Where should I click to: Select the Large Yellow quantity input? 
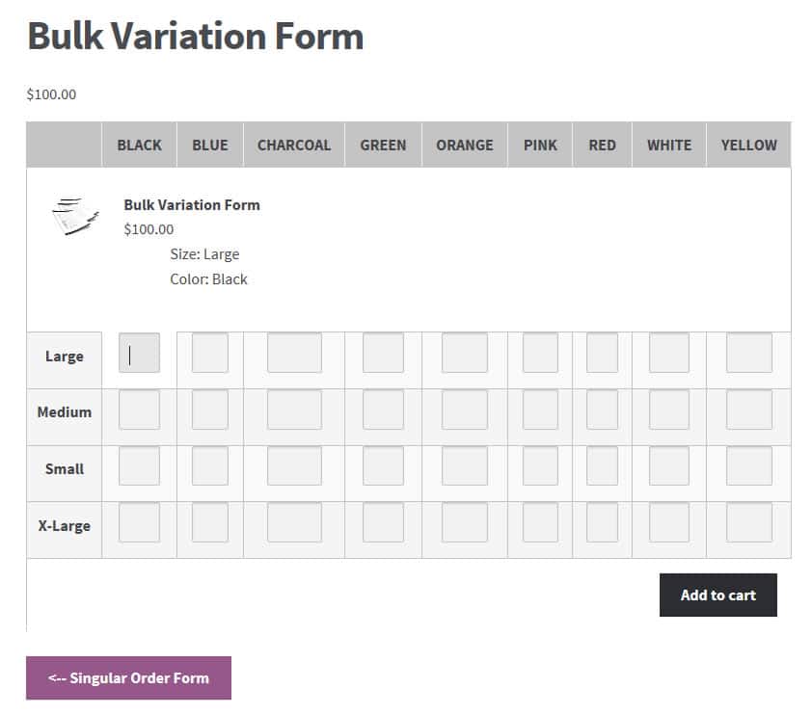pos(748,354)
